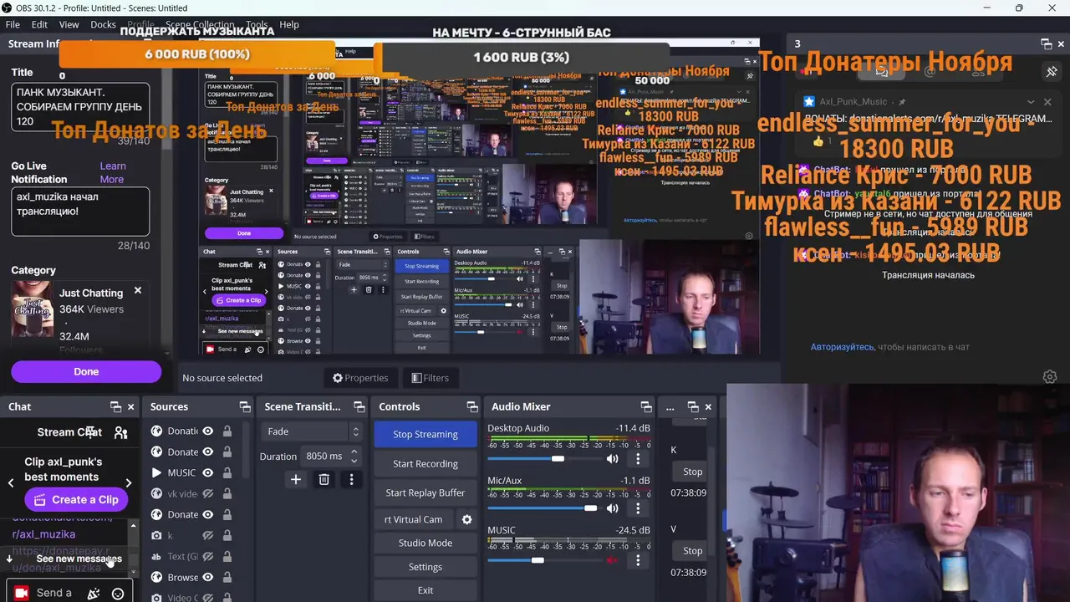Click the play icon of MUSIC source
Screen dimensions: 1070x602
click(x=156, y=472)
